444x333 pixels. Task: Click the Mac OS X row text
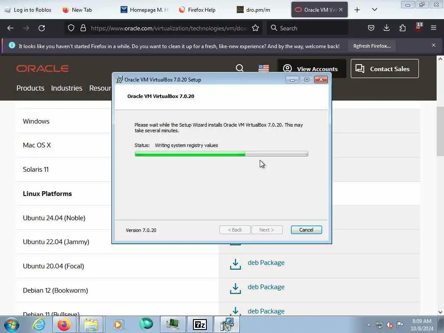tap(37, 145)
